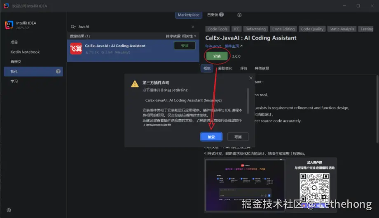Click the 搜索结果 (1) header text
379x218 pixels.
(x=80, y=36)
